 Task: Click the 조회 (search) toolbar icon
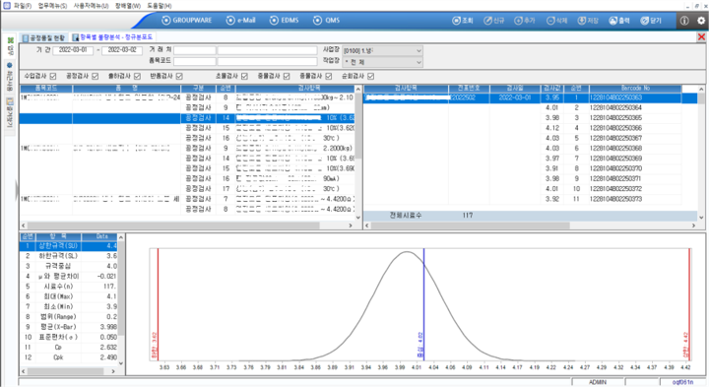pos(463,21)
